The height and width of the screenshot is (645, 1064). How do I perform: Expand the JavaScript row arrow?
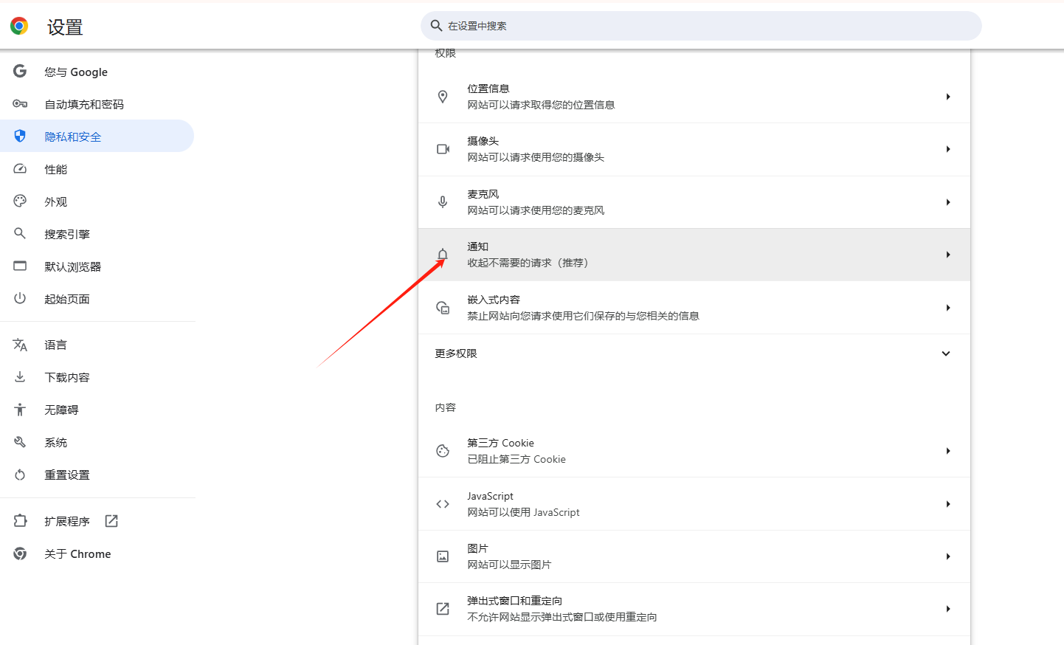pos(948,504)
